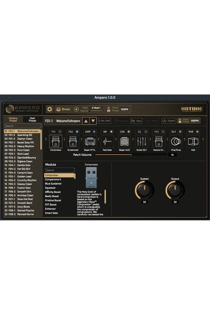Go to previous patch with up arrow
The width and height of the screenshot is (210, 315).
pyautogui.click(x=86, y=121)
